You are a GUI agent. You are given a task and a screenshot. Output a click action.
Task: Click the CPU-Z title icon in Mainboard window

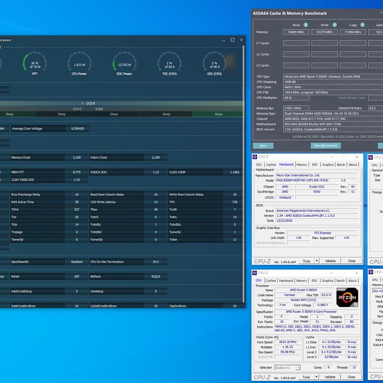tap(255, 157)
